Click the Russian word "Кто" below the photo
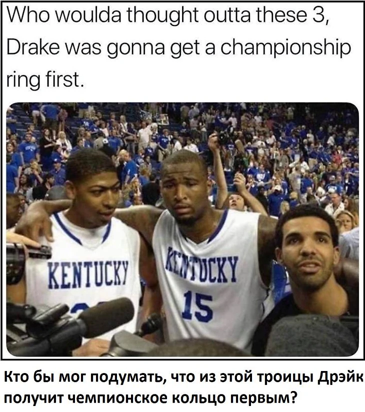 click(x=17, y=377)
